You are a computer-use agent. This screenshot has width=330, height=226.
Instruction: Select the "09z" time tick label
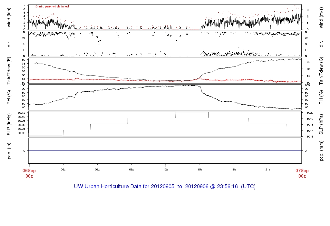pyautogui.click(x=131, y=169)
